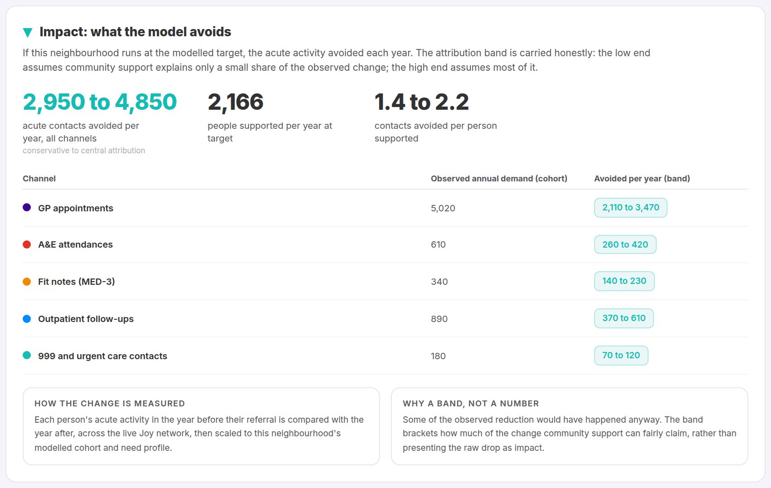Click the 'HOW THE CHANGE IS MEASURED' card title

tap(110, 403)
